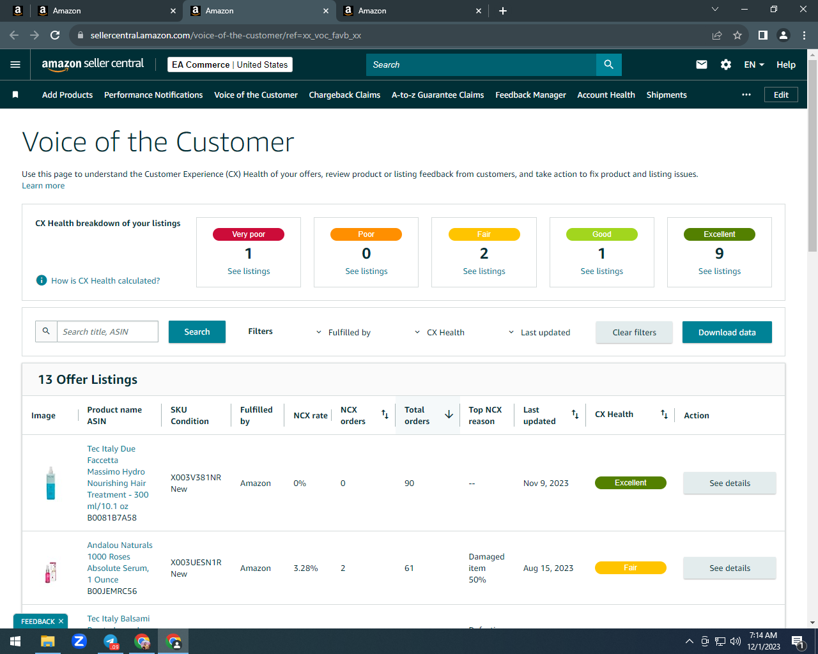Open How is CX Health calculated link
Image resolution: width=818 pixels, height=654 pixels.
(x=105, y=280)
